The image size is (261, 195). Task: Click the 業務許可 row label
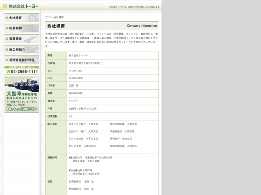[52, 158]
